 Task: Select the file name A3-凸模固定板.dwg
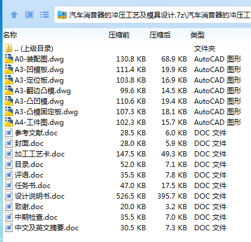46,112
